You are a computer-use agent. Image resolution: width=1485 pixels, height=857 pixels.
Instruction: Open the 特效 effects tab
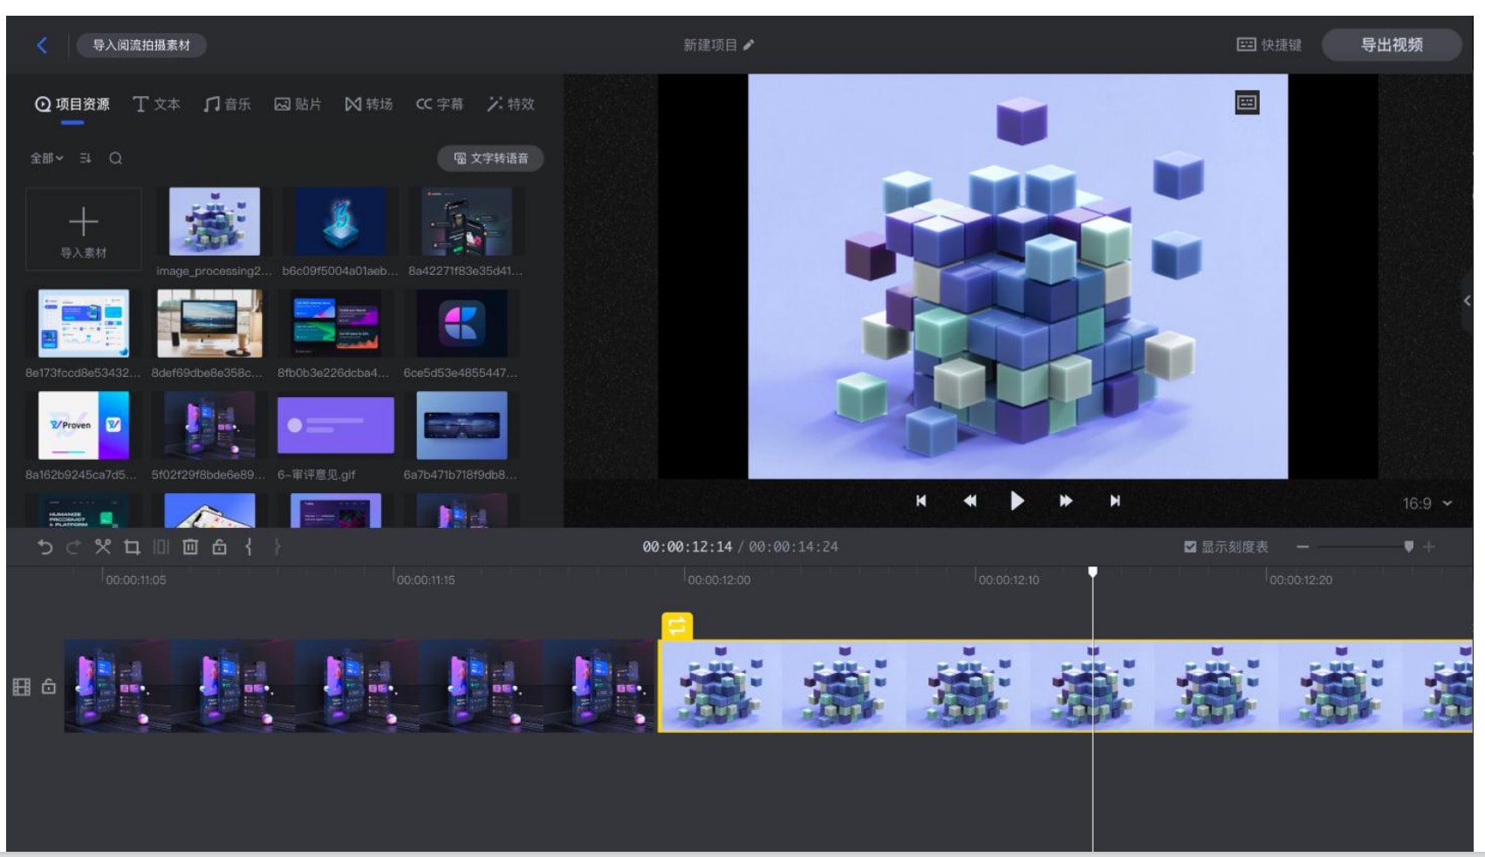tap(510, 104)
